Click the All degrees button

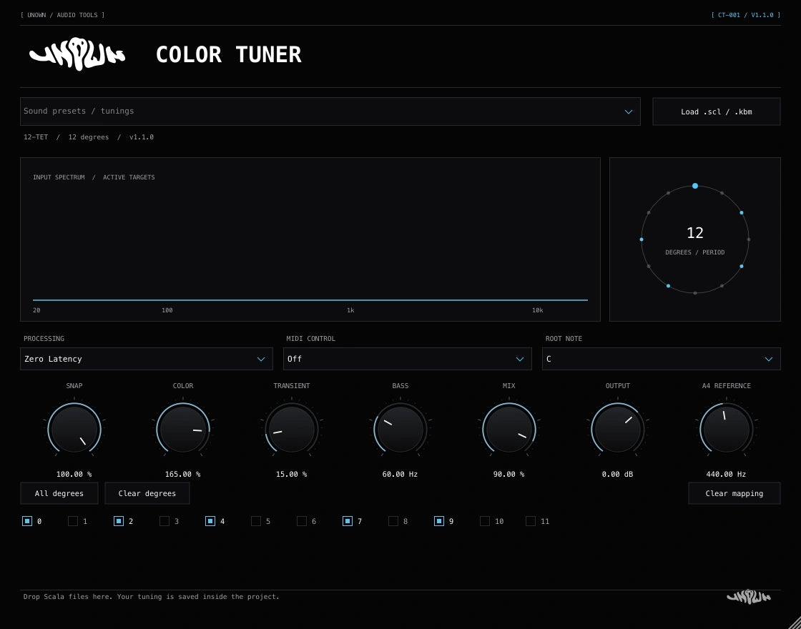pyautogui.click(x=59, y=493)
